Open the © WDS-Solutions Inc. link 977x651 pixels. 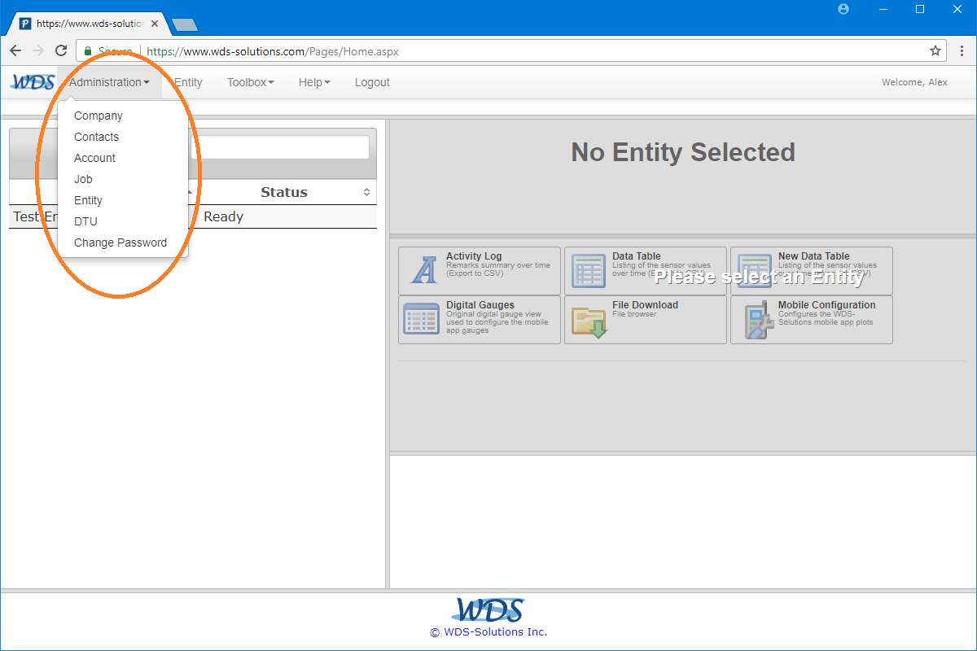pos(488,632)
